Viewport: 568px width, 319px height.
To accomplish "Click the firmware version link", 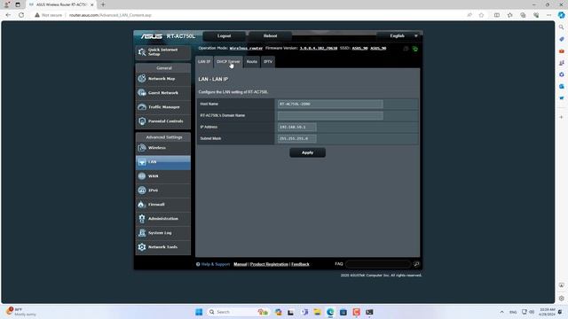I will click(x=319, y=48).
